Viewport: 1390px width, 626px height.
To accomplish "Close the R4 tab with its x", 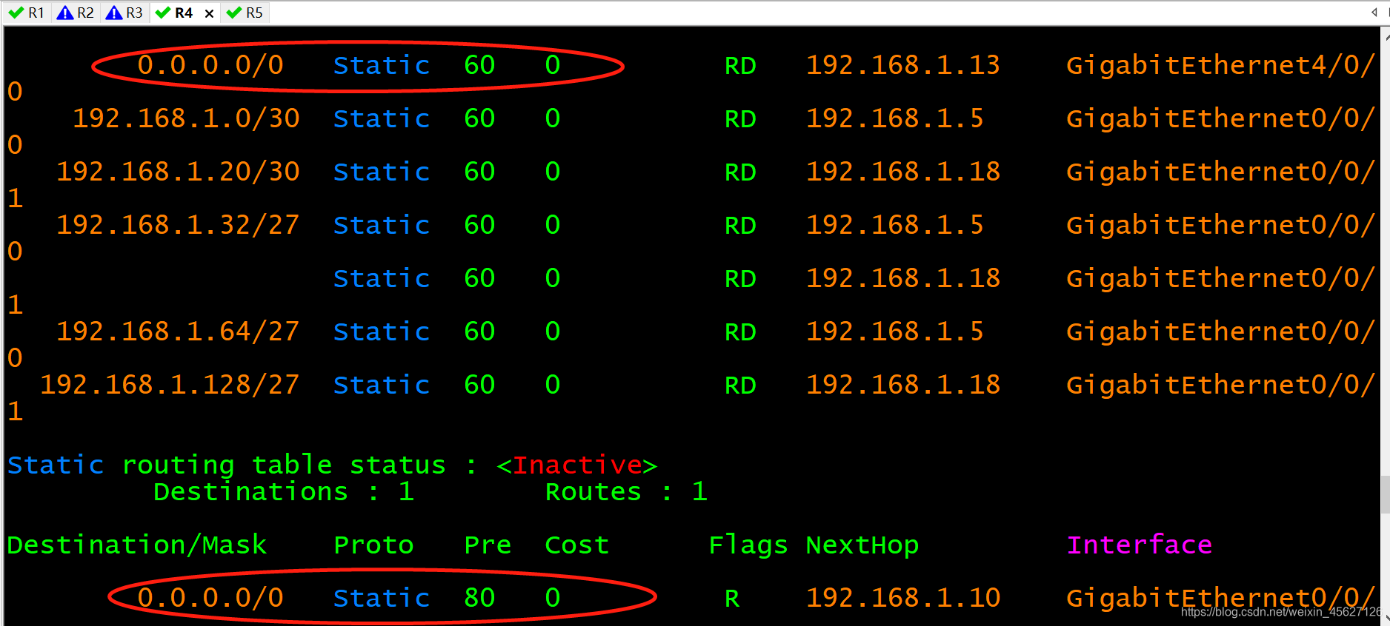I will pyautogui.click(x=209, y=13).
